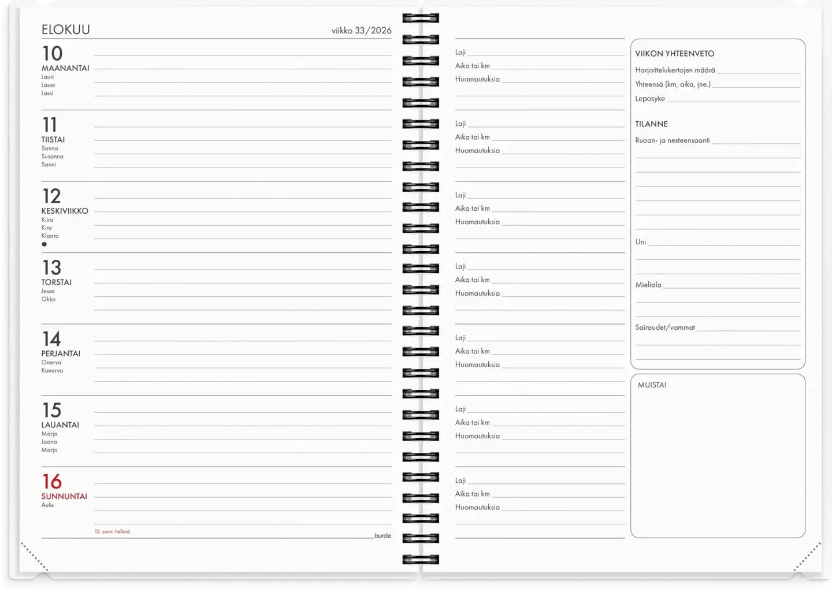832x589 pixels.
Task: Click the viikko 33/2026 week label
Action: click(x=361, y=31)
